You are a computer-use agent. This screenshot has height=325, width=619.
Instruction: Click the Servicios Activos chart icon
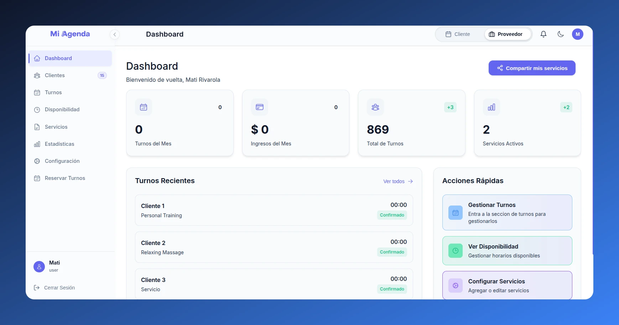click(x=491, y=107)
